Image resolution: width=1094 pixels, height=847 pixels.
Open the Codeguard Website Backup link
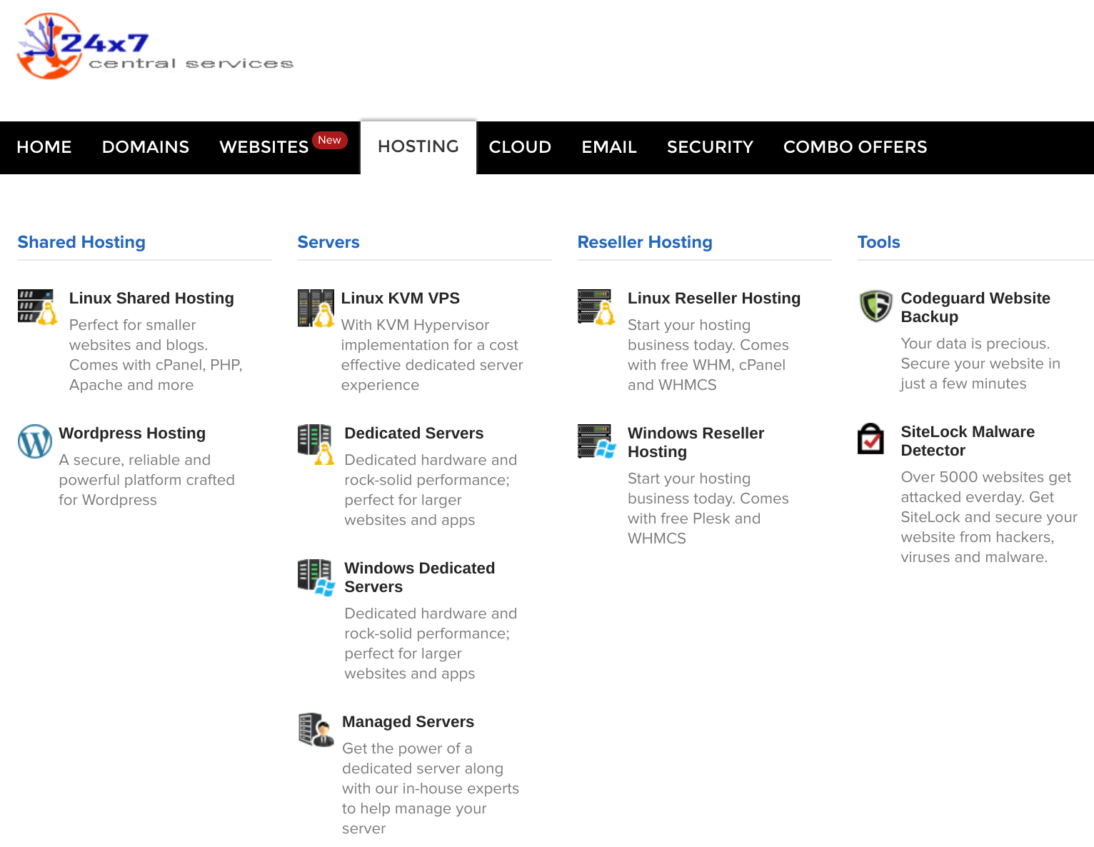point(975,308)
